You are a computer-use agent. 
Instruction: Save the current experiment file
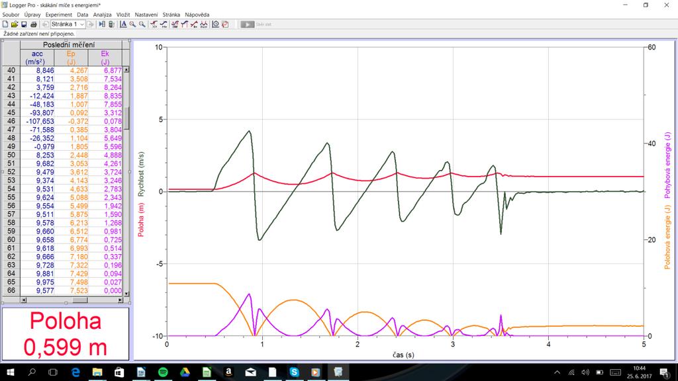[24, 24]
